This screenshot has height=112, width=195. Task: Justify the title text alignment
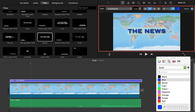[159, 9]
